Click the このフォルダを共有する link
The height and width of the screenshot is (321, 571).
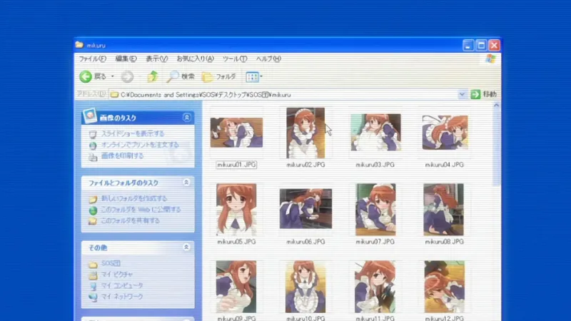[x=130, y=220]
